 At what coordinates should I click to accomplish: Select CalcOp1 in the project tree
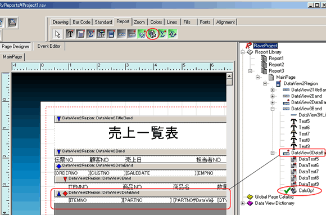307,190
